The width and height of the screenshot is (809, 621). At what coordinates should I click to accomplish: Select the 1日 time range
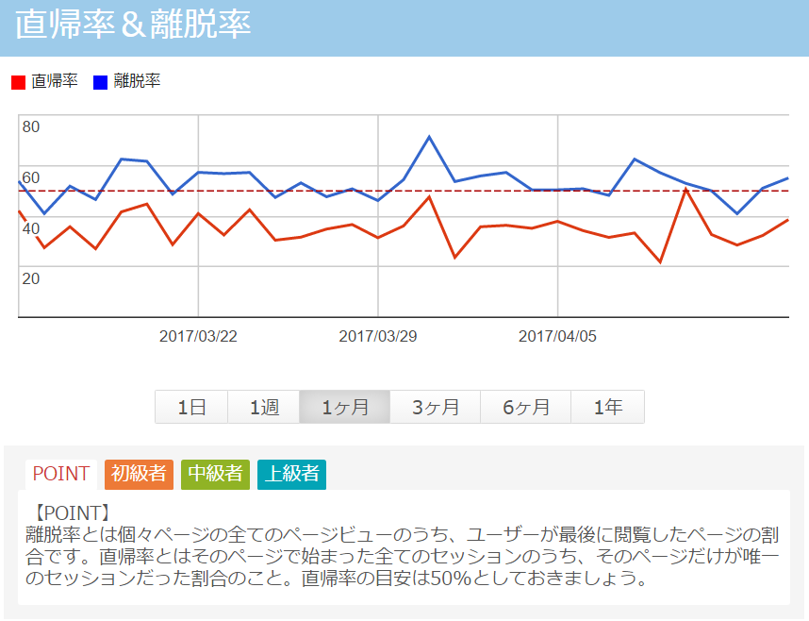191,408
